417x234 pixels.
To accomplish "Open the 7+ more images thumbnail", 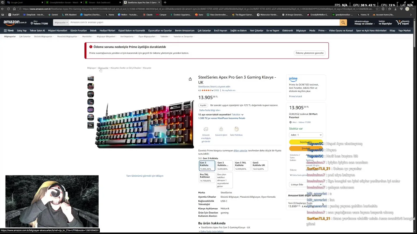I will (x=91, y=125).
